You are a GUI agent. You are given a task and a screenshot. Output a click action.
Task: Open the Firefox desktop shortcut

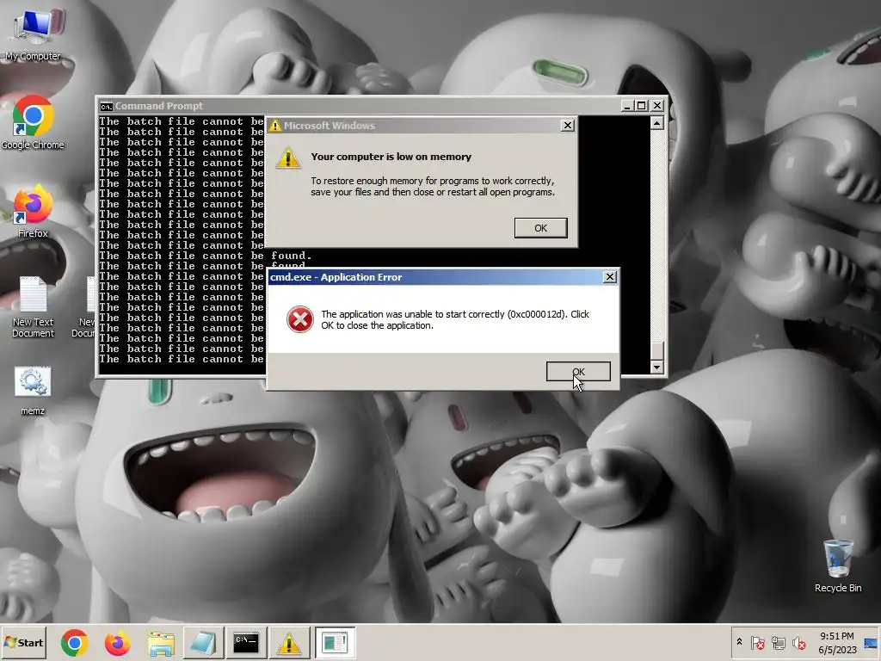pyautogui.click(x=33, y=212)
